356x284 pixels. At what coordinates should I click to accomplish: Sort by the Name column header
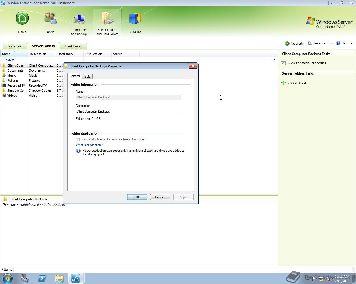click(x=14, y=54)
